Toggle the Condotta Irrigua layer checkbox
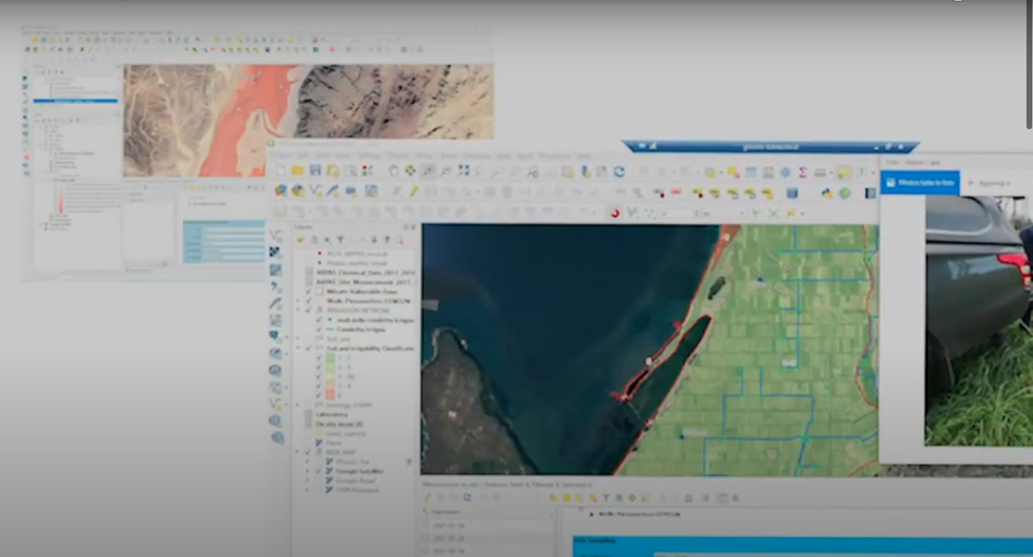 319,330
